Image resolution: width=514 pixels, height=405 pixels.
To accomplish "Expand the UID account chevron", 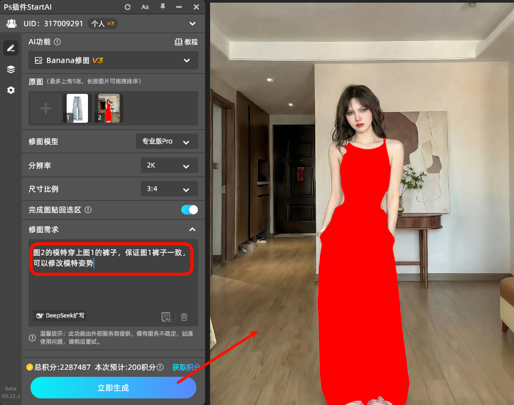I will coord(192,23).
